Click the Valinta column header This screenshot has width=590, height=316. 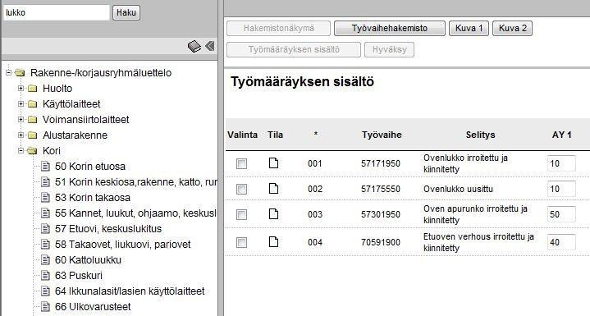pos(242,135)
